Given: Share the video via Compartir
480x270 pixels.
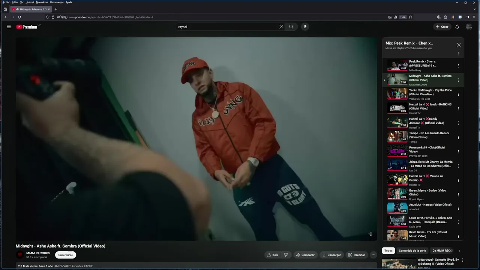Looking at the screenshot, I should (x=305, y=255).
